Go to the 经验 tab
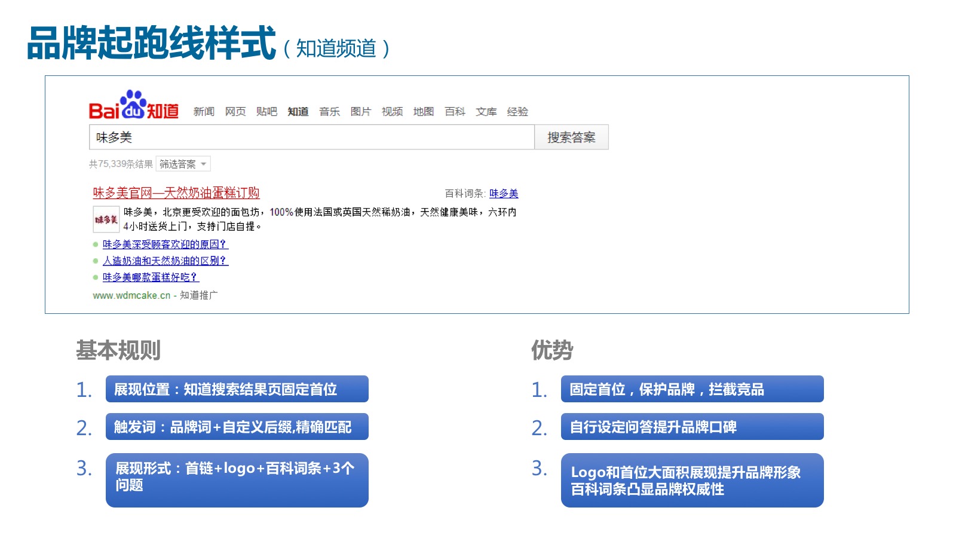The image size is (956, 538). pos(517,112)
